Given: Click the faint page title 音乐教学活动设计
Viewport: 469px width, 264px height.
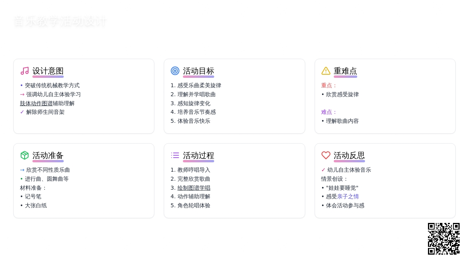Looking at the screenshot, I should coord(60,21).
